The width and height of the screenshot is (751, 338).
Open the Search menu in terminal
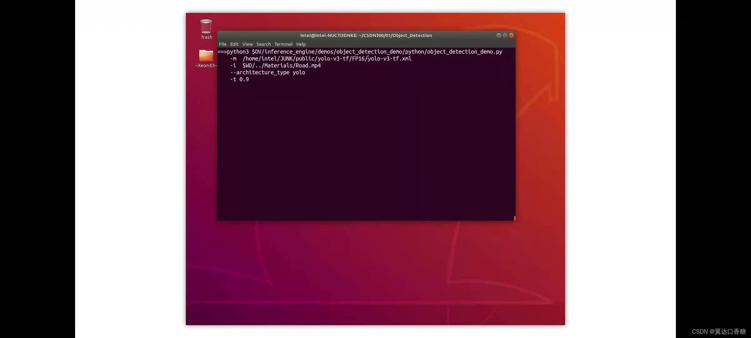pos(263,44)
